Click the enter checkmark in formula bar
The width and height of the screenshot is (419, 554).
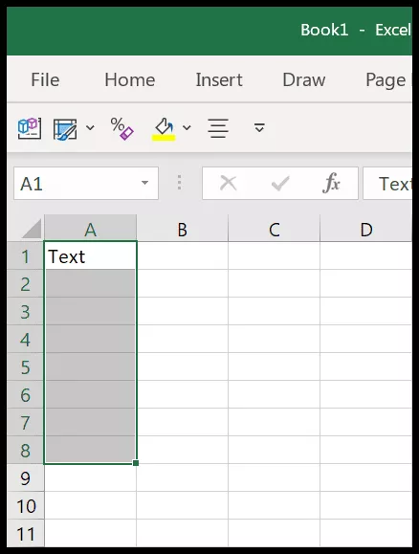click(x=280, y=184)
